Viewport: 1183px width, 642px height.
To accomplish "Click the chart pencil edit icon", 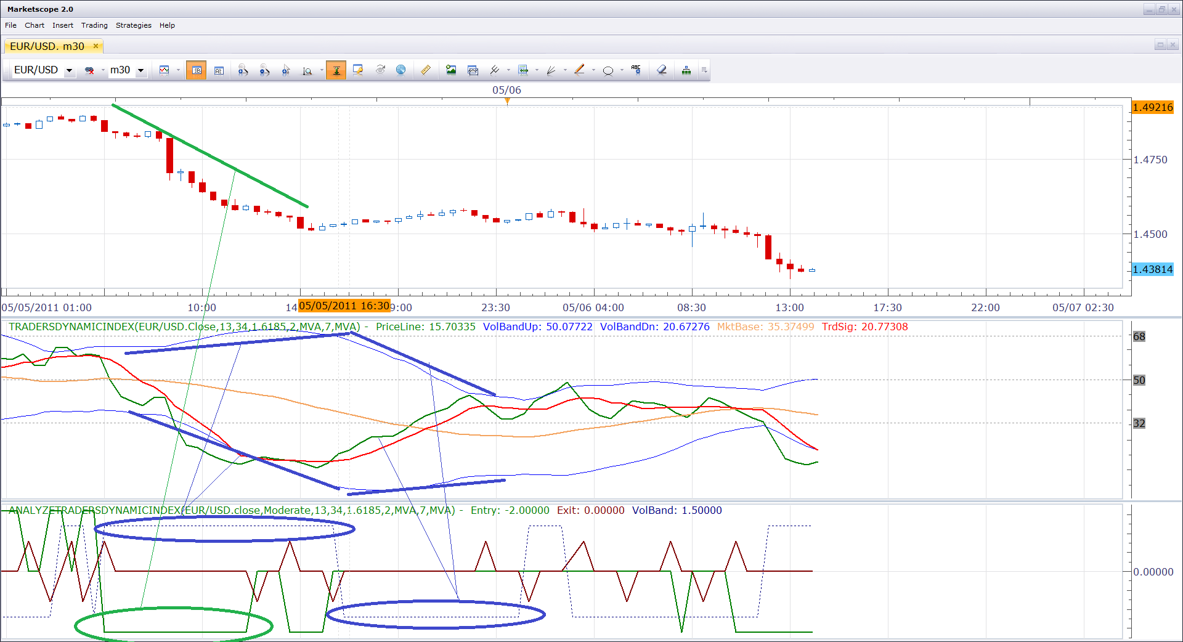I will [x=358, y=70].
